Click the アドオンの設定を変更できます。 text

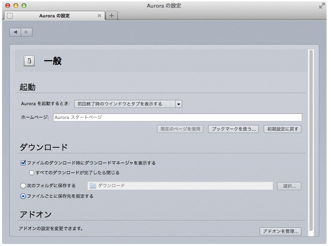click(x=51, y=229)
